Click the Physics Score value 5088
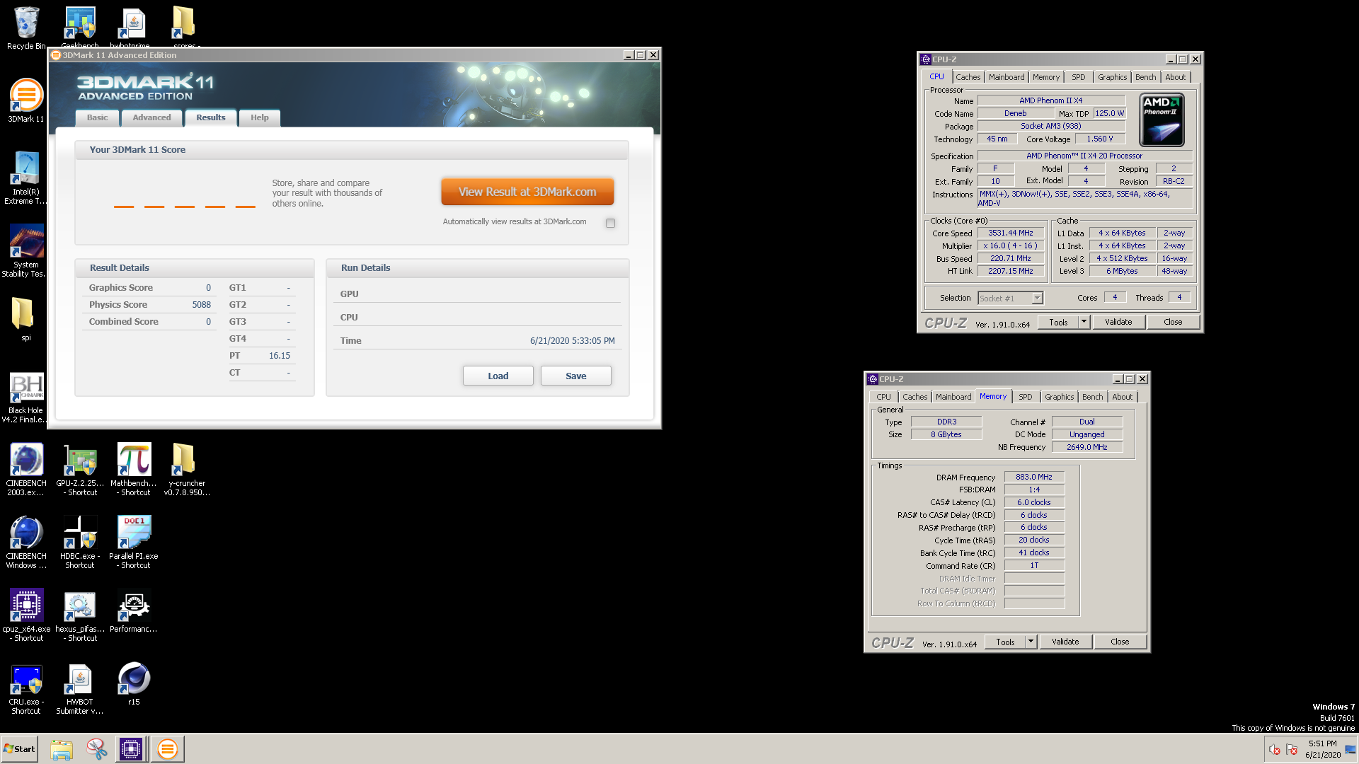The height and width of the screenshot is (764, 1359). click(202, 305)
